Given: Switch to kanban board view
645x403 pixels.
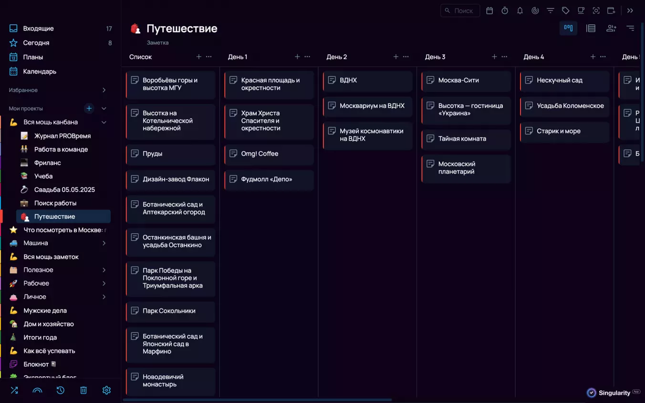Looking at the screenshot, I should tap(568, 28).
